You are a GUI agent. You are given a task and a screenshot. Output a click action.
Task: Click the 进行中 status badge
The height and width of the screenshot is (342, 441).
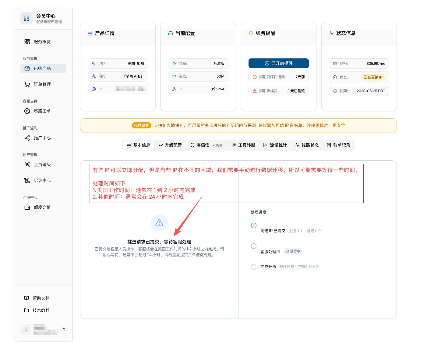tap(293, 251)
